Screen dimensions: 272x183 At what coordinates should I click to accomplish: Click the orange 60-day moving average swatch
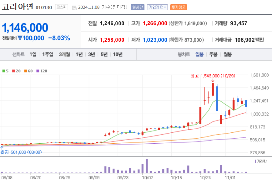[x=26, y=71]
